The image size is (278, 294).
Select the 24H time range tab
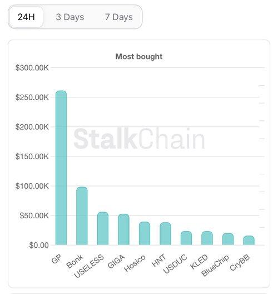click(26, 17)
